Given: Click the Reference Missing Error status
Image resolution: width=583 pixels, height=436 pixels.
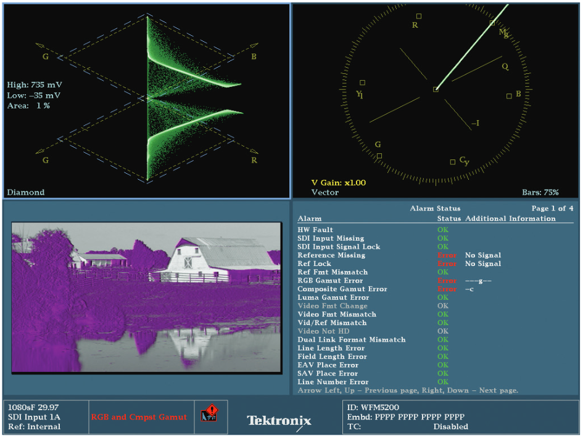Looking at the screenshot, I should click(447, 256).
